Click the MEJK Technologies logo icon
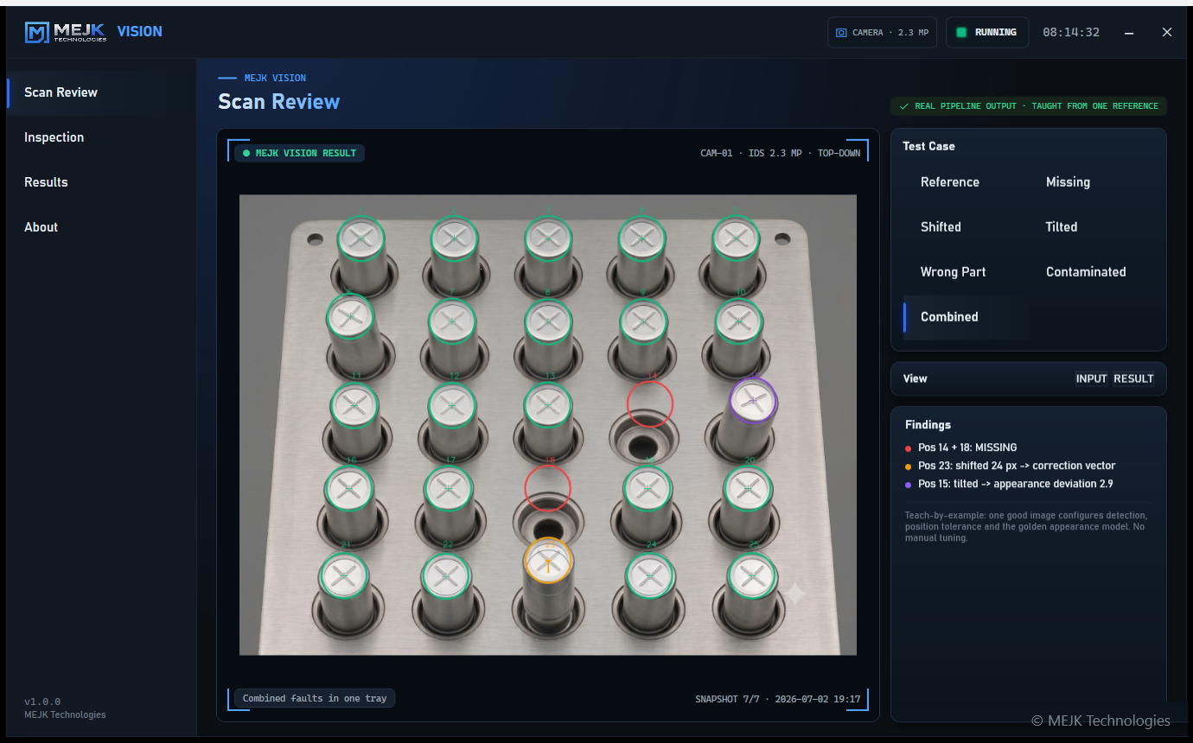Screen dimensions: 1193x743 point(37,33)
